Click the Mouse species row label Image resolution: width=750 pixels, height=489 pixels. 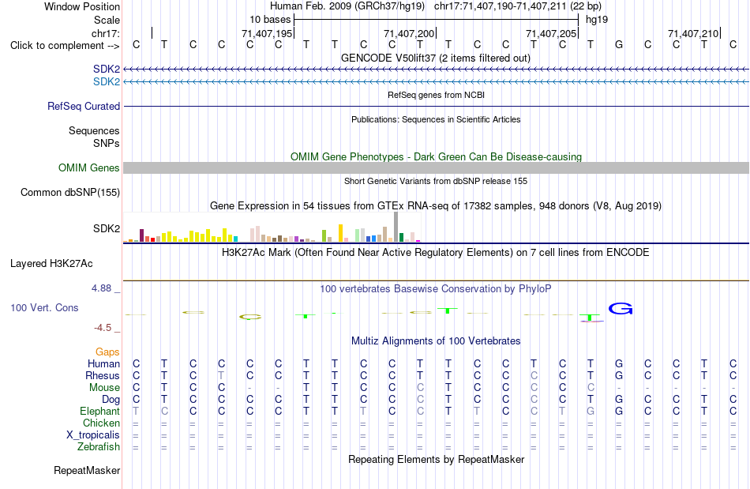coord(105,388)
